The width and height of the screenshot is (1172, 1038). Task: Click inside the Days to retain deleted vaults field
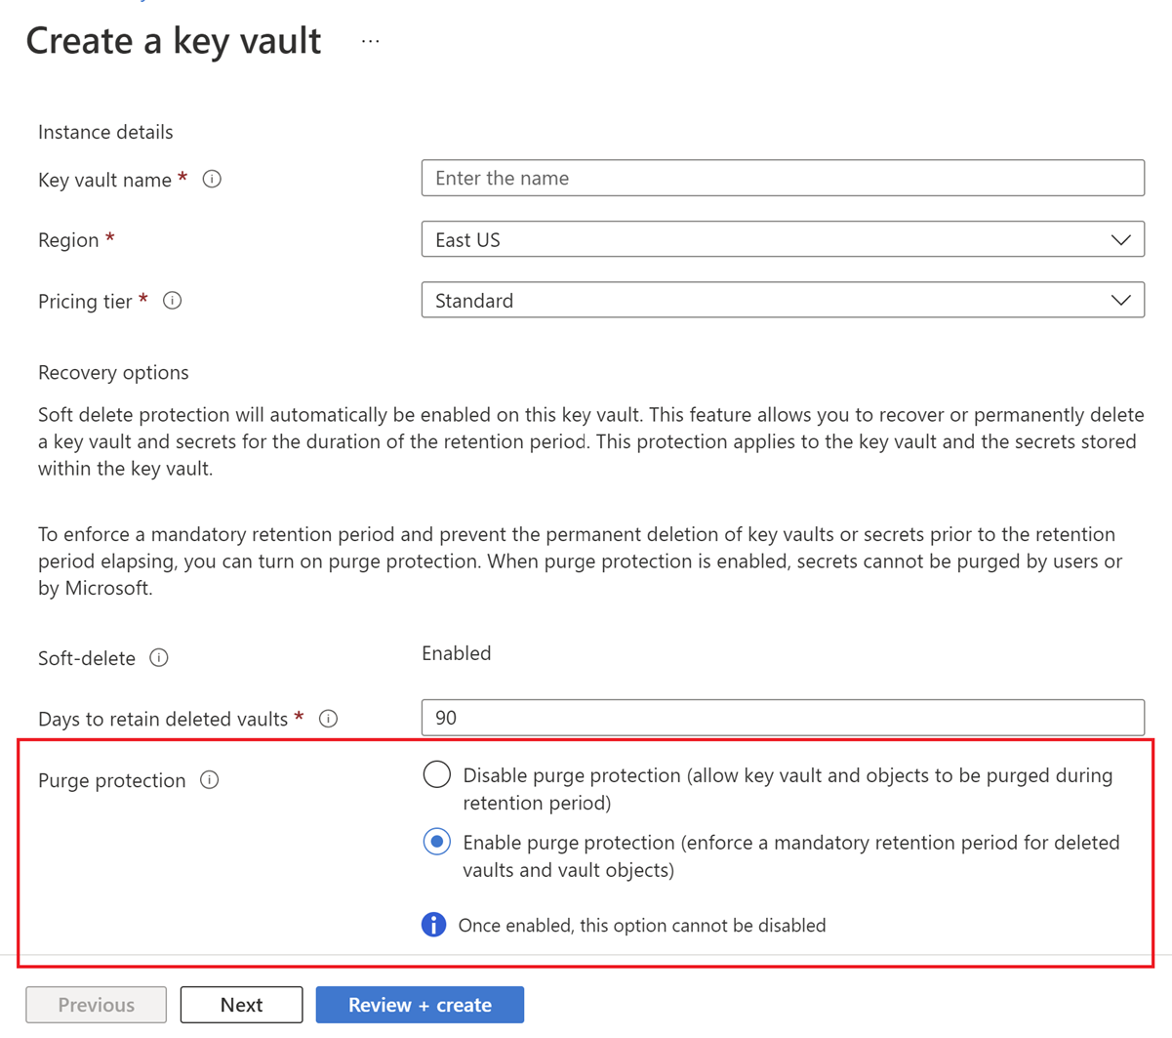point(781,717)
